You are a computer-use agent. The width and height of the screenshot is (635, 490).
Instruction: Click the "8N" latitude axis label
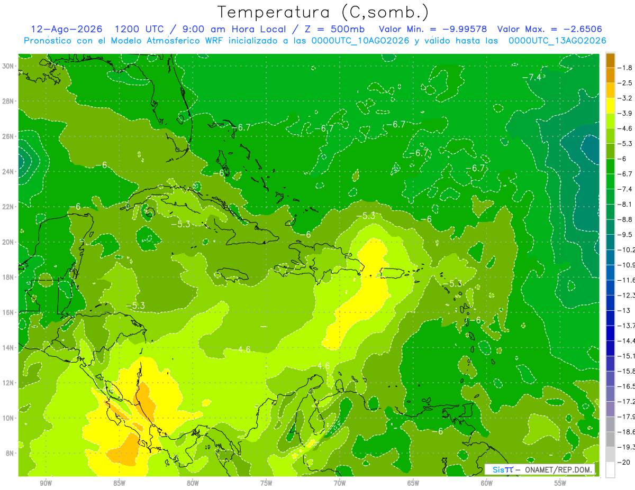coord(10,453)
